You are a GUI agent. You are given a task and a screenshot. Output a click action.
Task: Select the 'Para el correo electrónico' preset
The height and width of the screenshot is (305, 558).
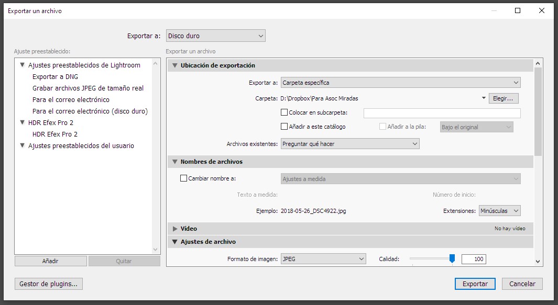[x=71, y=100]
